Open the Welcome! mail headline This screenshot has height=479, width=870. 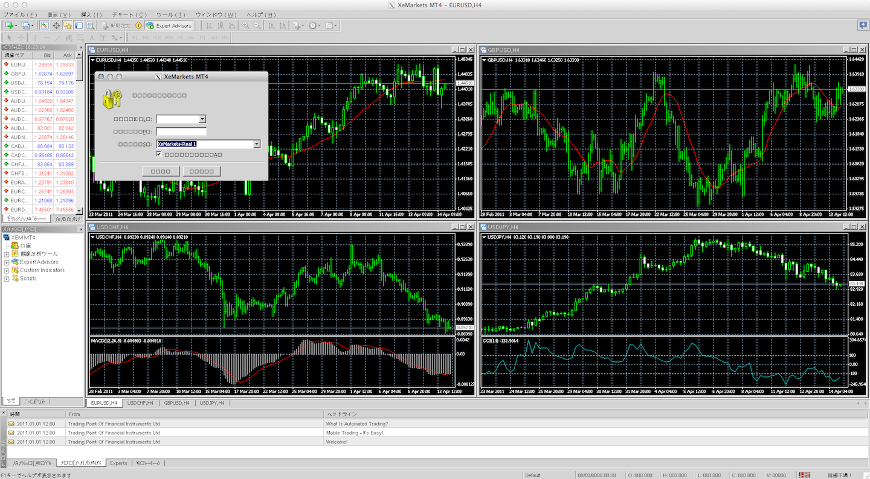coord(337,442)
